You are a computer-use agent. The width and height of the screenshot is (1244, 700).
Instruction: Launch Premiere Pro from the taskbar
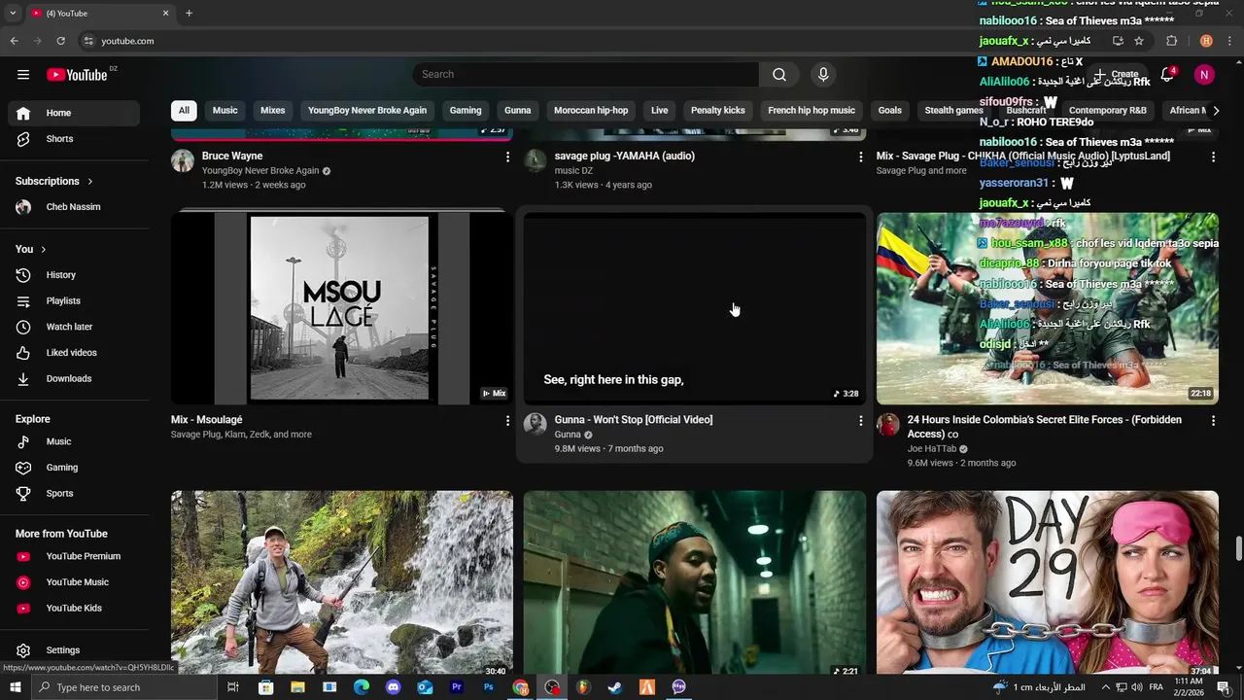click(x=456, y=687)
